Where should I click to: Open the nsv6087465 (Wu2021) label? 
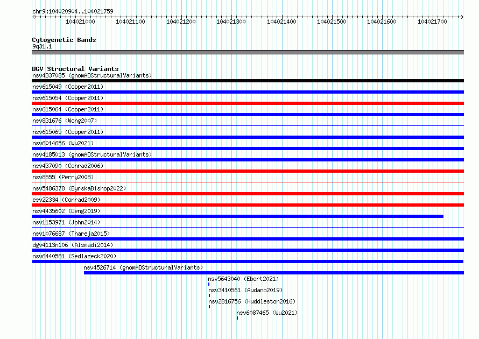pos(267,313)
